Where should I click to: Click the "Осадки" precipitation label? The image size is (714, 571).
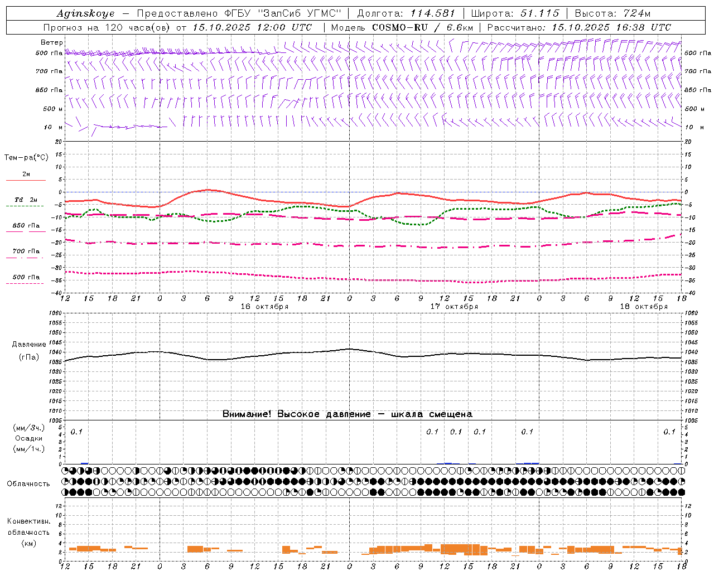pos(29,439)
